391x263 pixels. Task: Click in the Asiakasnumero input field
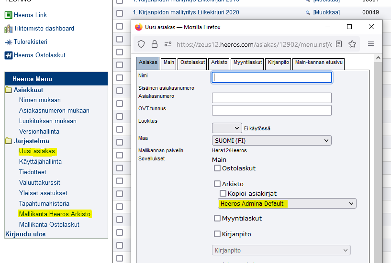coord(271,98)
